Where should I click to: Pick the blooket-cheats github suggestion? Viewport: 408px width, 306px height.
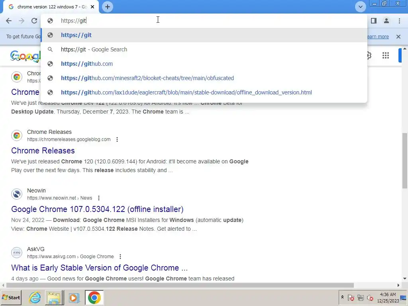[204, 78]
